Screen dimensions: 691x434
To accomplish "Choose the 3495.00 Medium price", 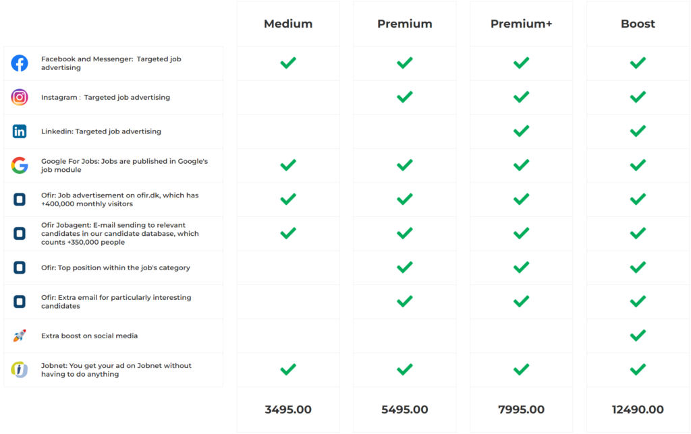I will tap(288, 410).
